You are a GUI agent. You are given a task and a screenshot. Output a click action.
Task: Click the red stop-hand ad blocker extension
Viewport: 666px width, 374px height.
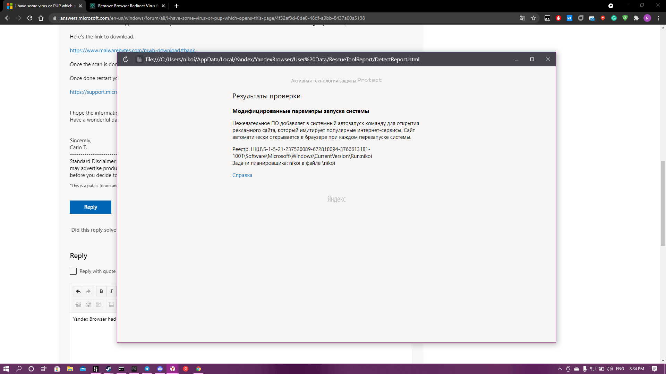pyautogui.click(x=558, y=18)
